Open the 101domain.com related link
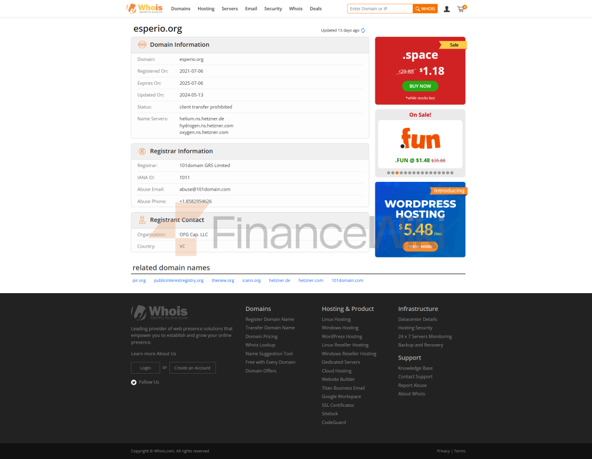This screenshot has height=459, width=592. click(348, 280)
